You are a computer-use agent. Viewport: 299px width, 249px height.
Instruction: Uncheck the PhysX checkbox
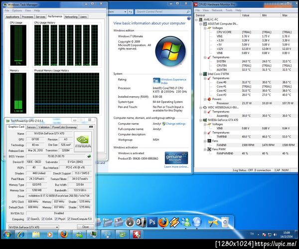(x=56, y=219)
